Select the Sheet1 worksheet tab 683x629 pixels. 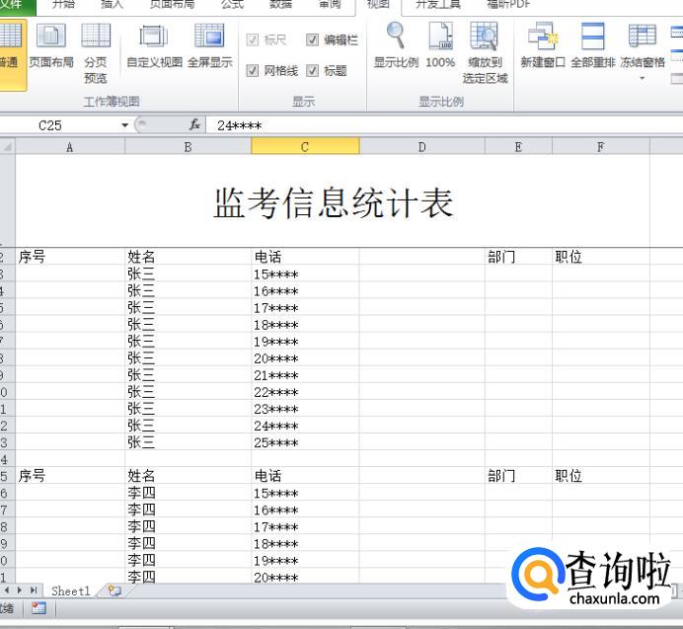point(71,590)
